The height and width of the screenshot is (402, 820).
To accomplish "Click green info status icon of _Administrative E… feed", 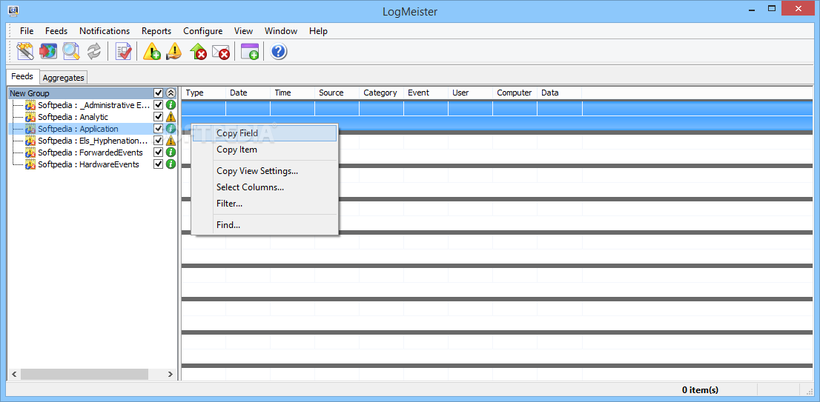I will pyautogui.click(x=171, y=105).
